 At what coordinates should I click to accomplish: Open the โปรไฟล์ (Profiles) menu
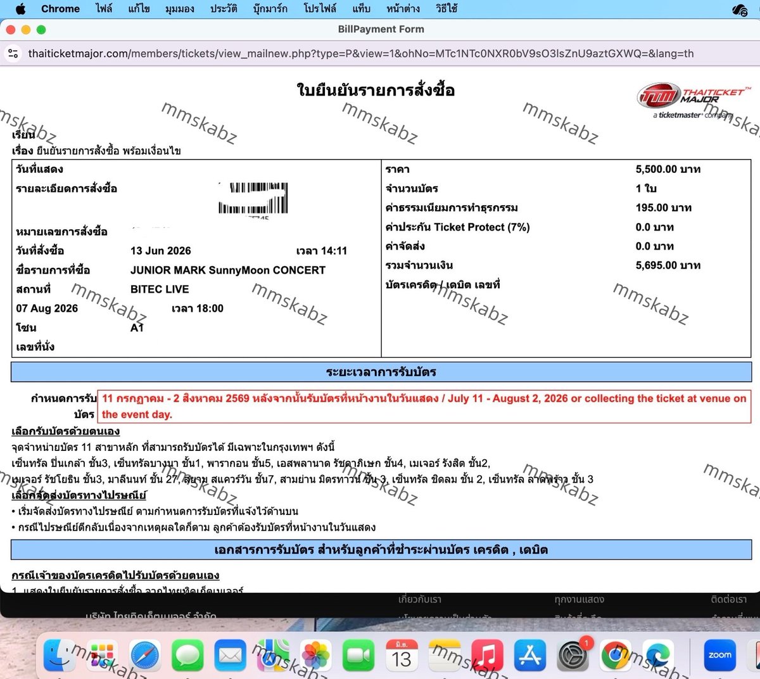[x=320, y=9]
